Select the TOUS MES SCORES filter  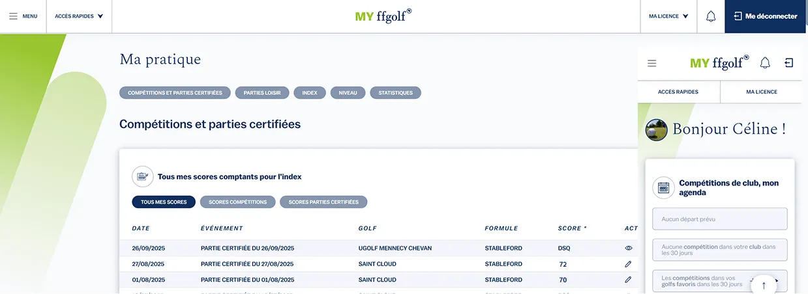164,202
